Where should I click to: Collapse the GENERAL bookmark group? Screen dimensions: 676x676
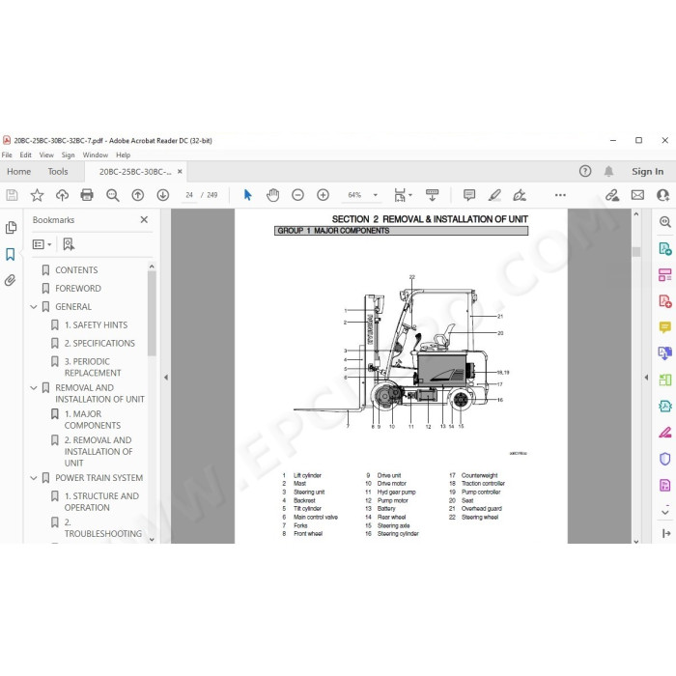pyautogui.click(x=34, y=307)
